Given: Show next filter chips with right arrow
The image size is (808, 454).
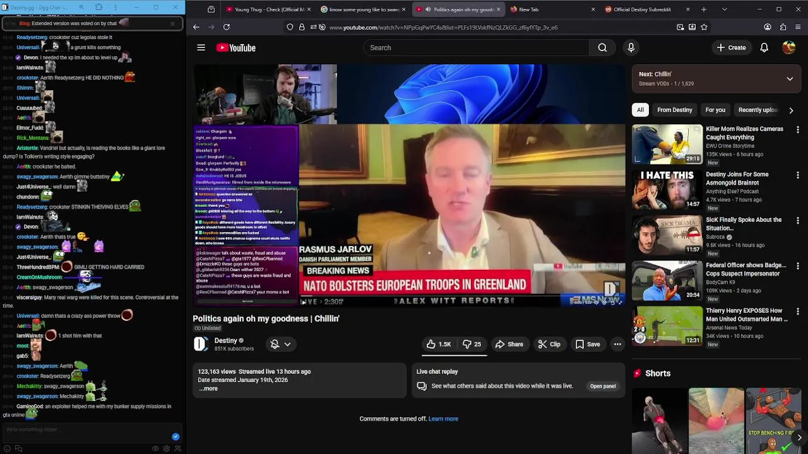Looking at the screenshot, I should pos(791,110).
